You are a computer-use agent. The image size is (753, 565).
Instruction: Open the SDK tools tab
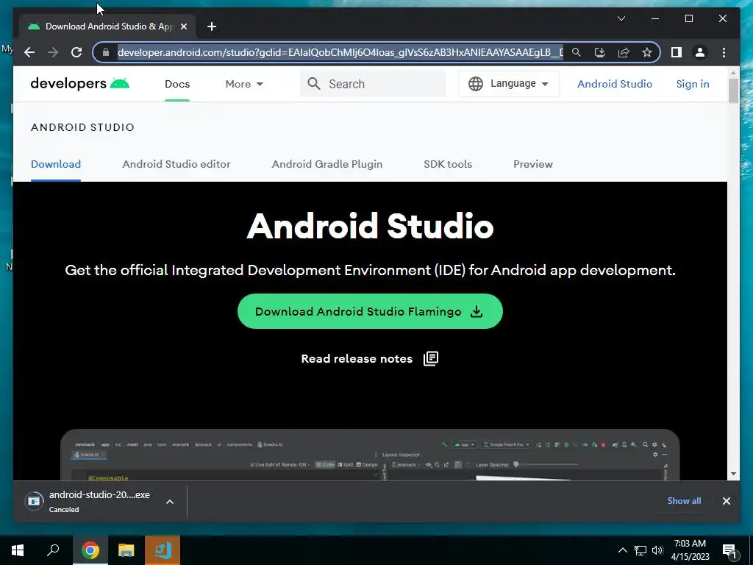[448, 164]
